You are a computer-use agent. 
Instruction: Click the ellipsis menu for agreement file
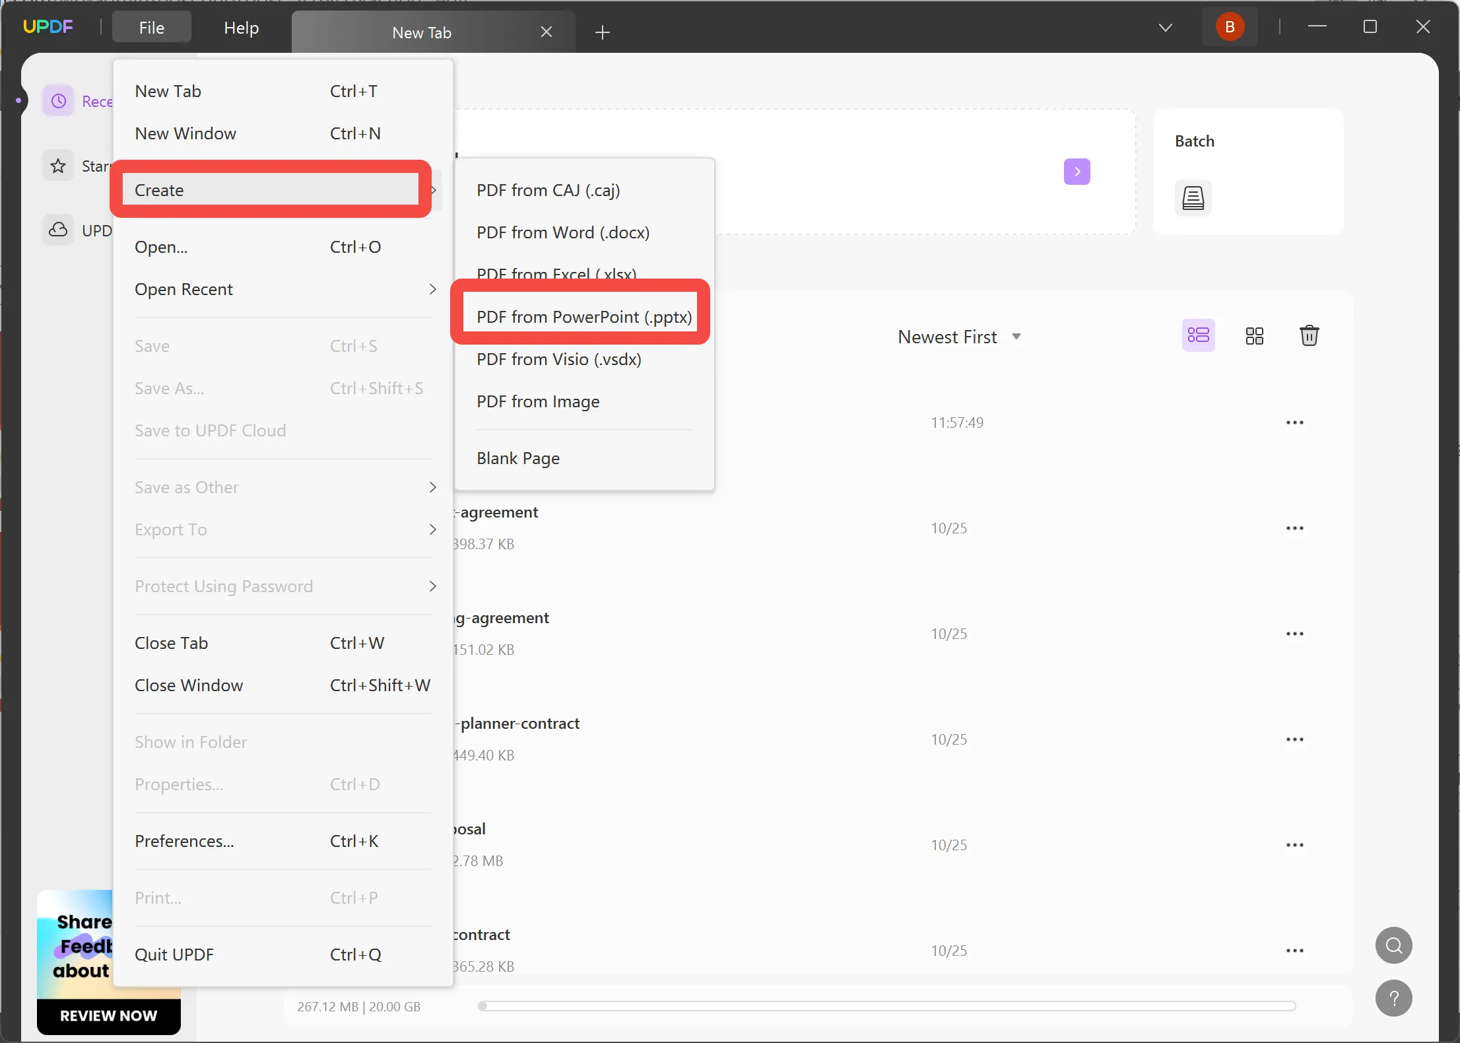point(1294,527)
